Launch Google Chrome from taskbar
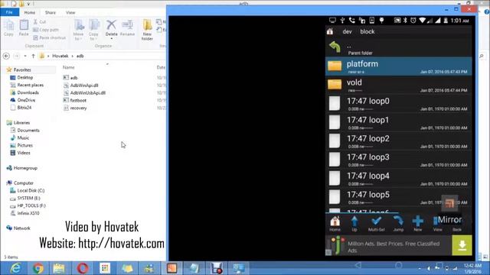 (x=38, y=268)
